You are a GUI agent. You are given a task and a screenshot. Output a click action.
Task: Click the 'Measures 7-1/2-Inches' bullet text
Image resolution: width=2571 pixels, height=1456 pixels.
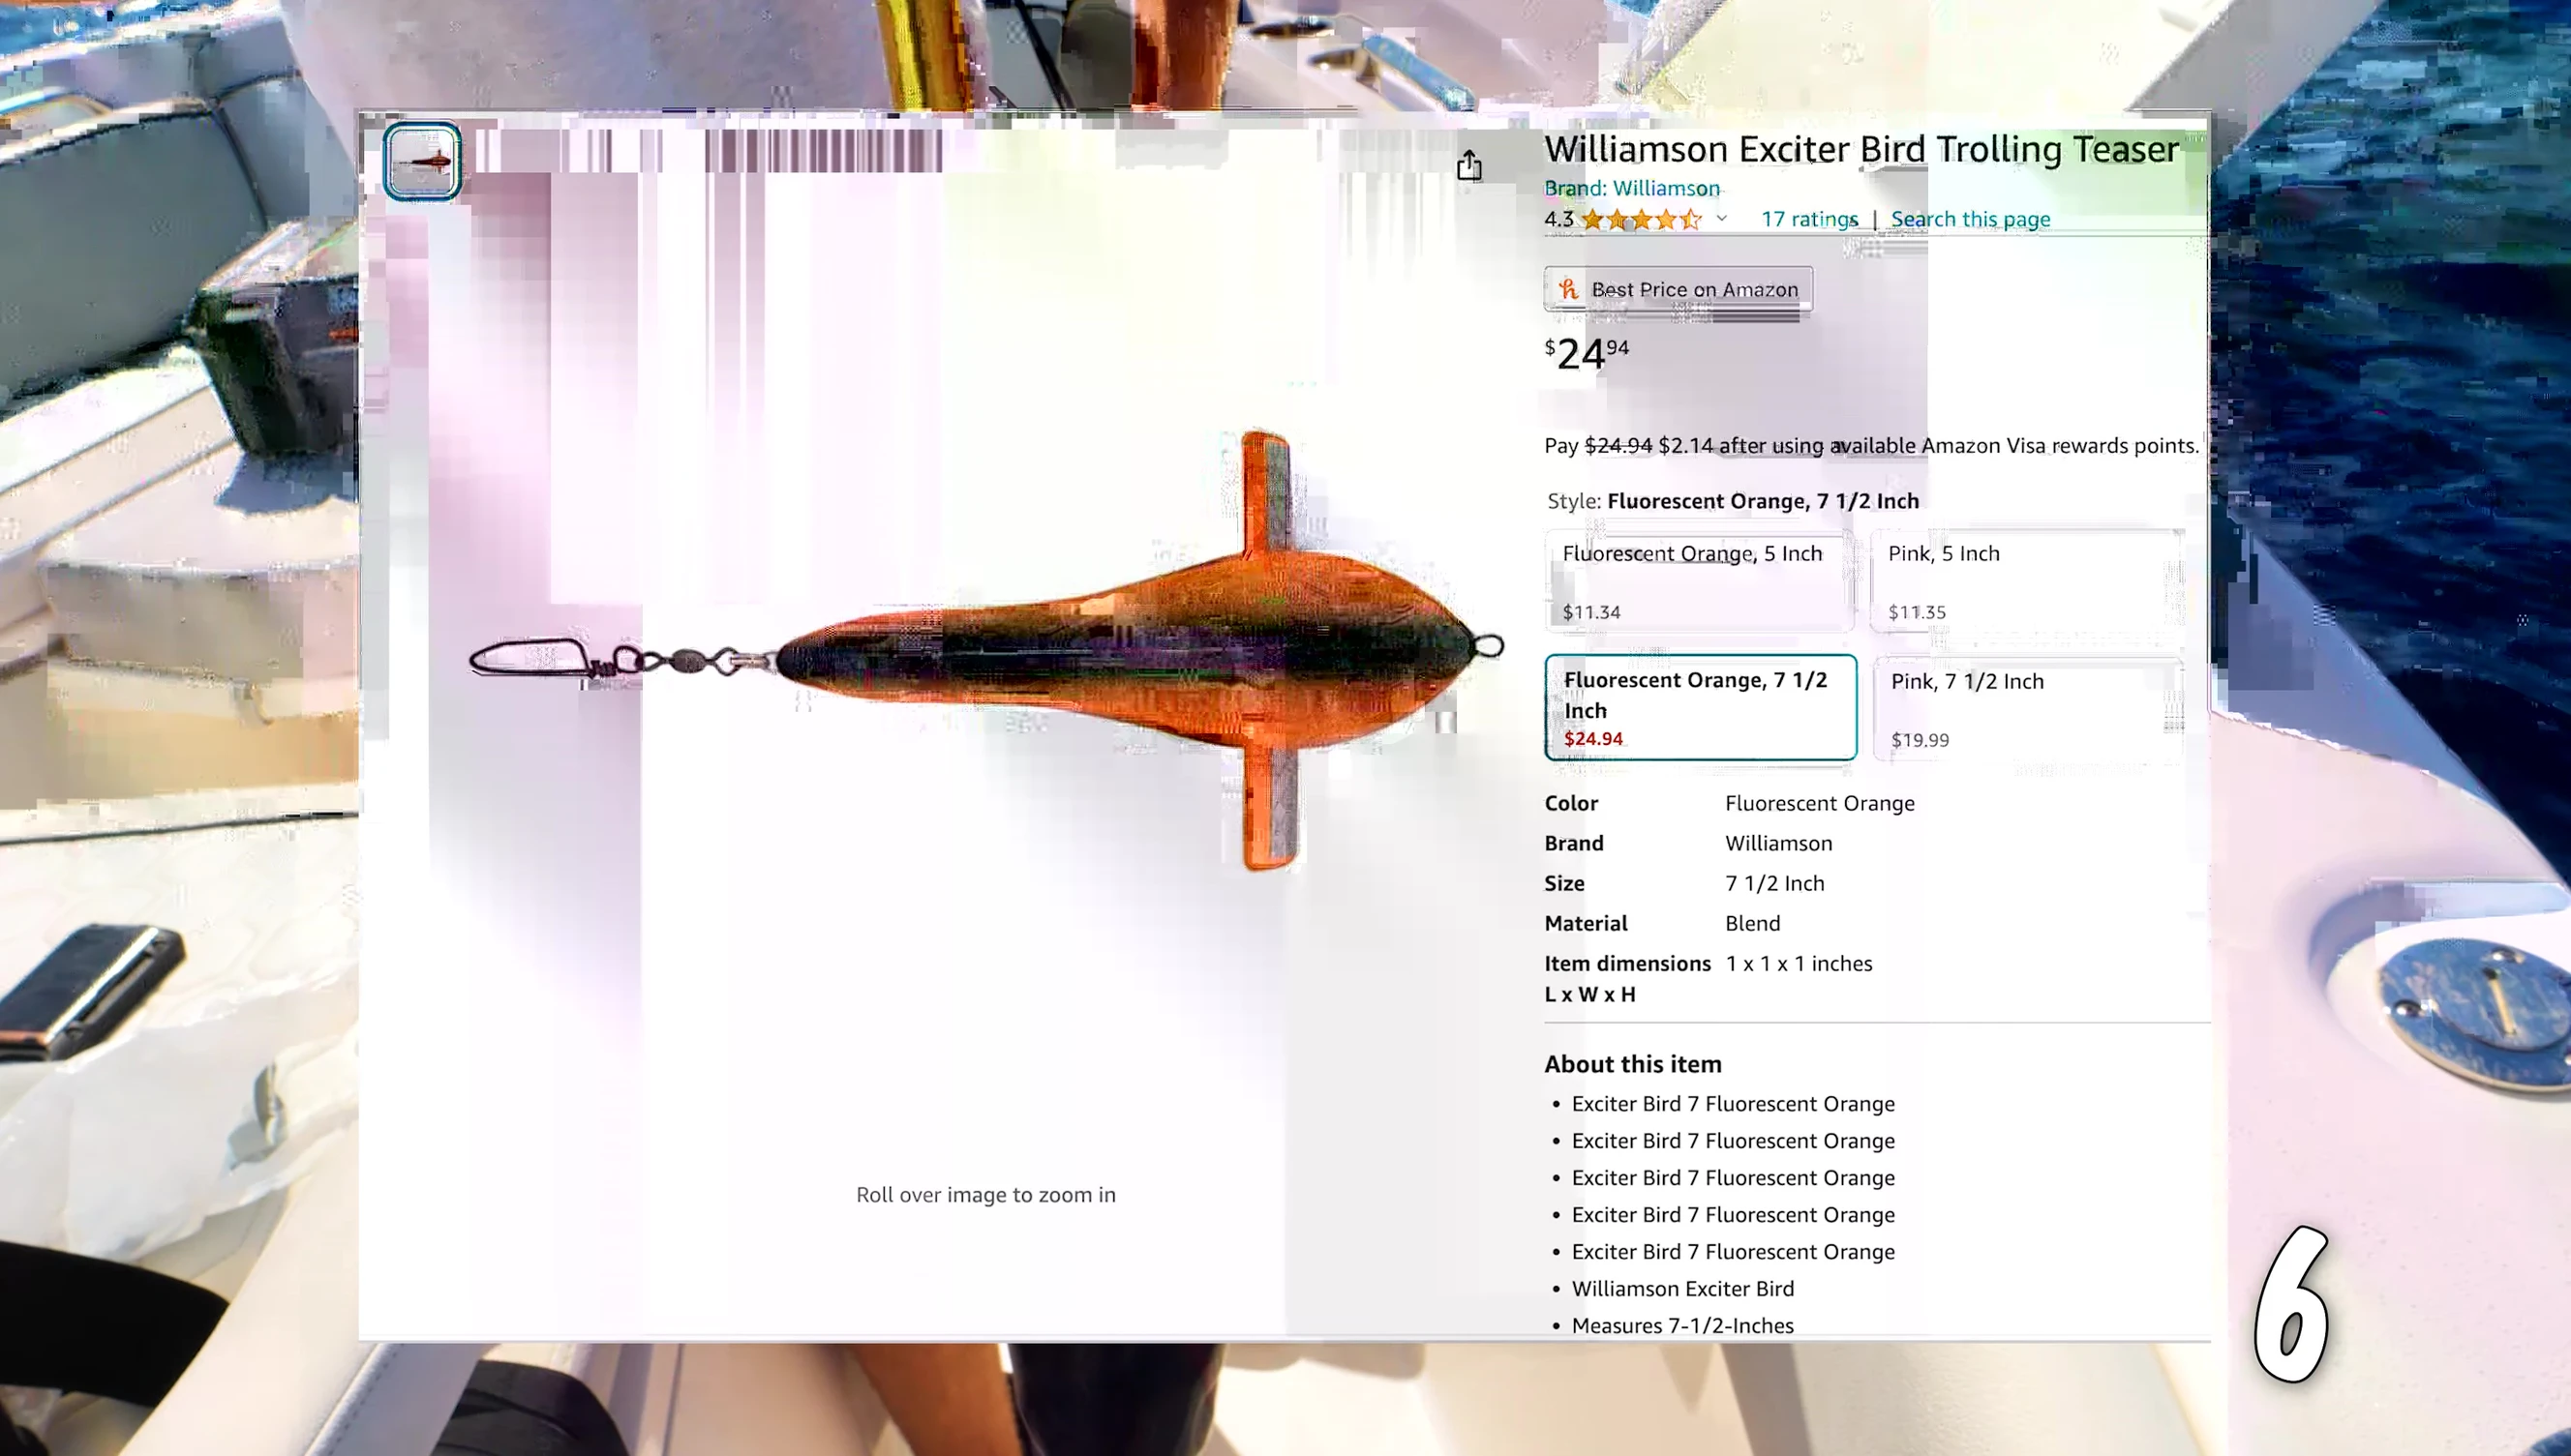click(1682, 1325)
